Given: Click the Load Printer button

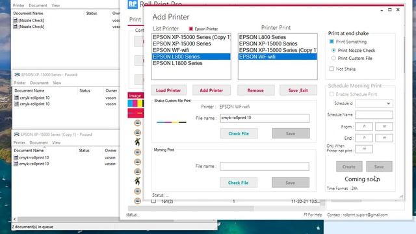Looking at the screenshot, I should click(168, 90).
